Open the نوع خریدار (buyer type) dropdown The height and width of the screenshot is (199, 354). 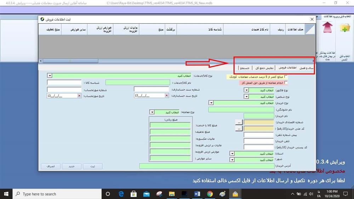coord(211,103)
